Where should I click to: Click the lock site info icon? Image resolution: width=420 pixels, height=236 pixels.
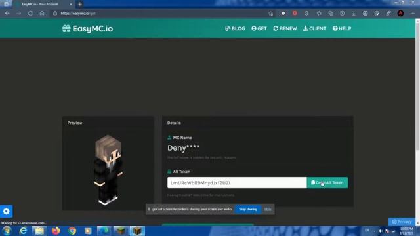(55, 13)
